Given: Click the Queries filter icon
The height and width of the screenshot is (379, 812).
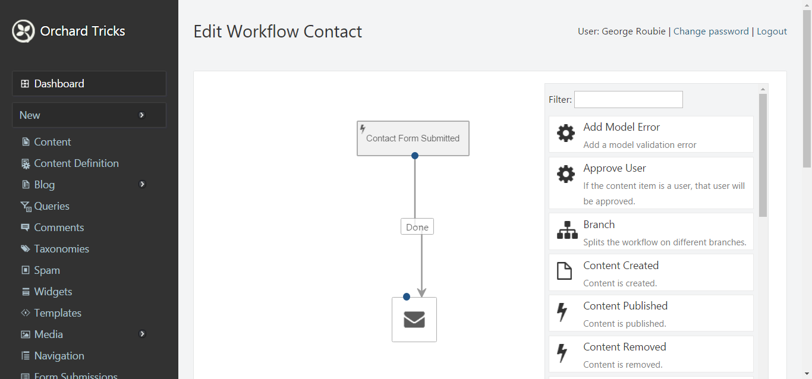Looking at the screenshot, I should coord(26,206).
